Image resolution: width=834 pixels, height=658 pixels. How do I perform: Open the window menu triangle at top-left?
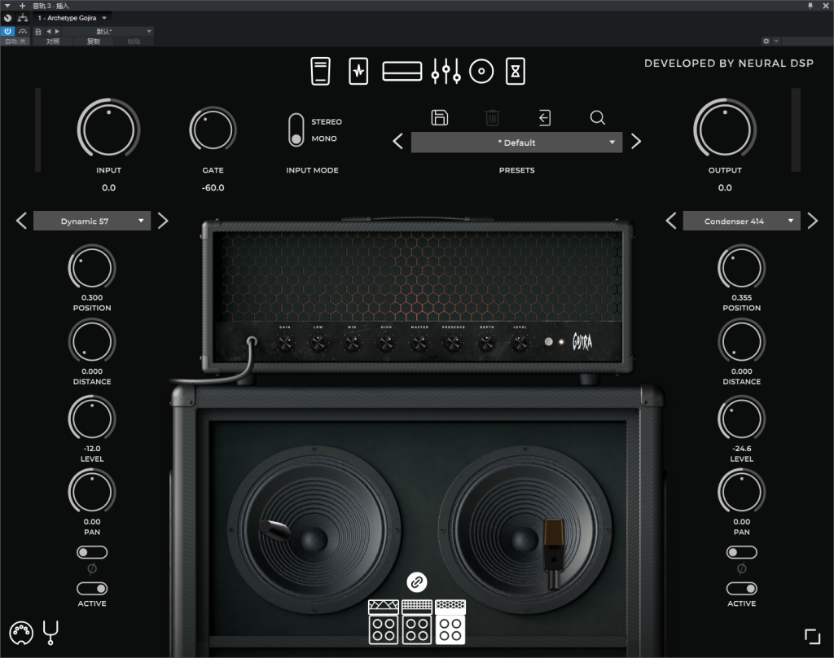(x=7, y=6)
